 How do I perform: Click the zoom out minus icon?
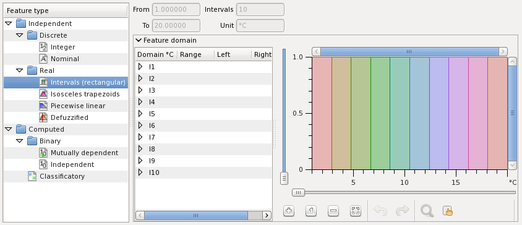pyautogui.click(x=333, y=211)
